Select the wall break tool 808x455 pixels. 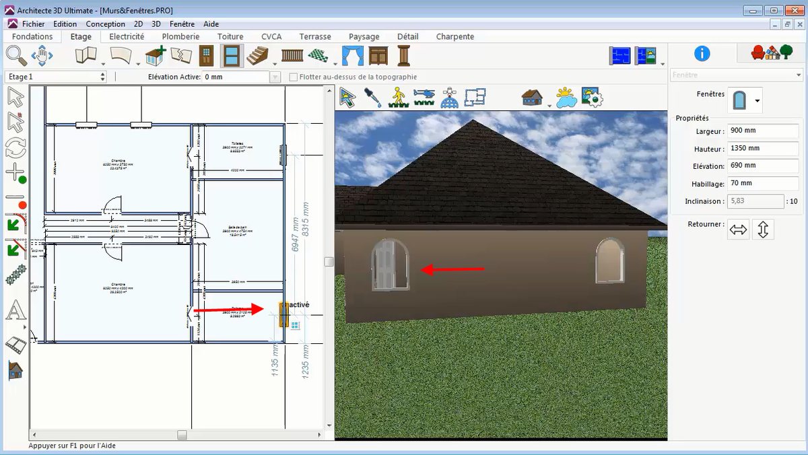pyautogui.click(x=181, y=56)
